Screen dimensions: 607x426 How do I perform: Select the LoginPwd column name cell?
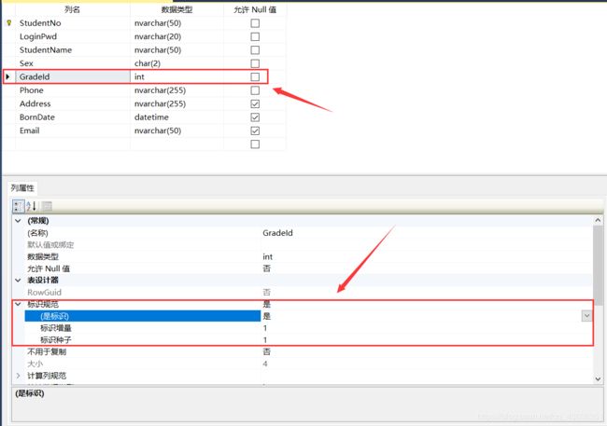click(x=73, y=36)
